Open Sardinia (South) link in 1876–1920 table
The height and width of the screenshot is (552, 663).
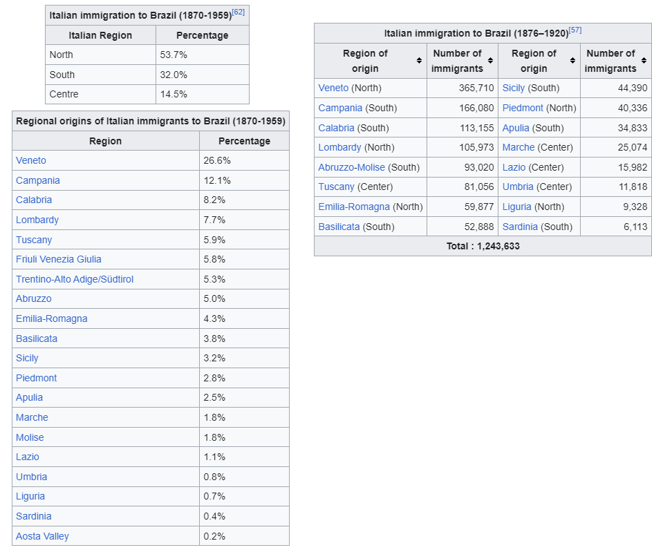520,227
